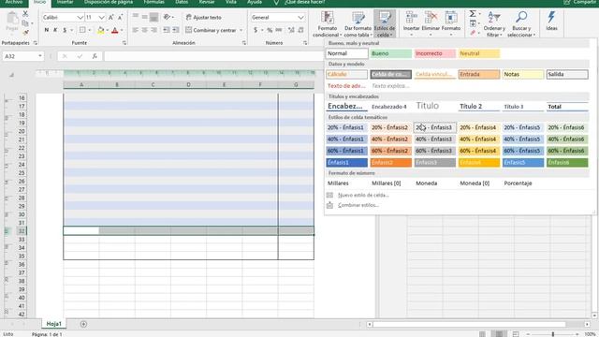The width and height of the screenshot is (599, 337).
Task: Click the AutoSum sigma icon
Action: (473, 14)
